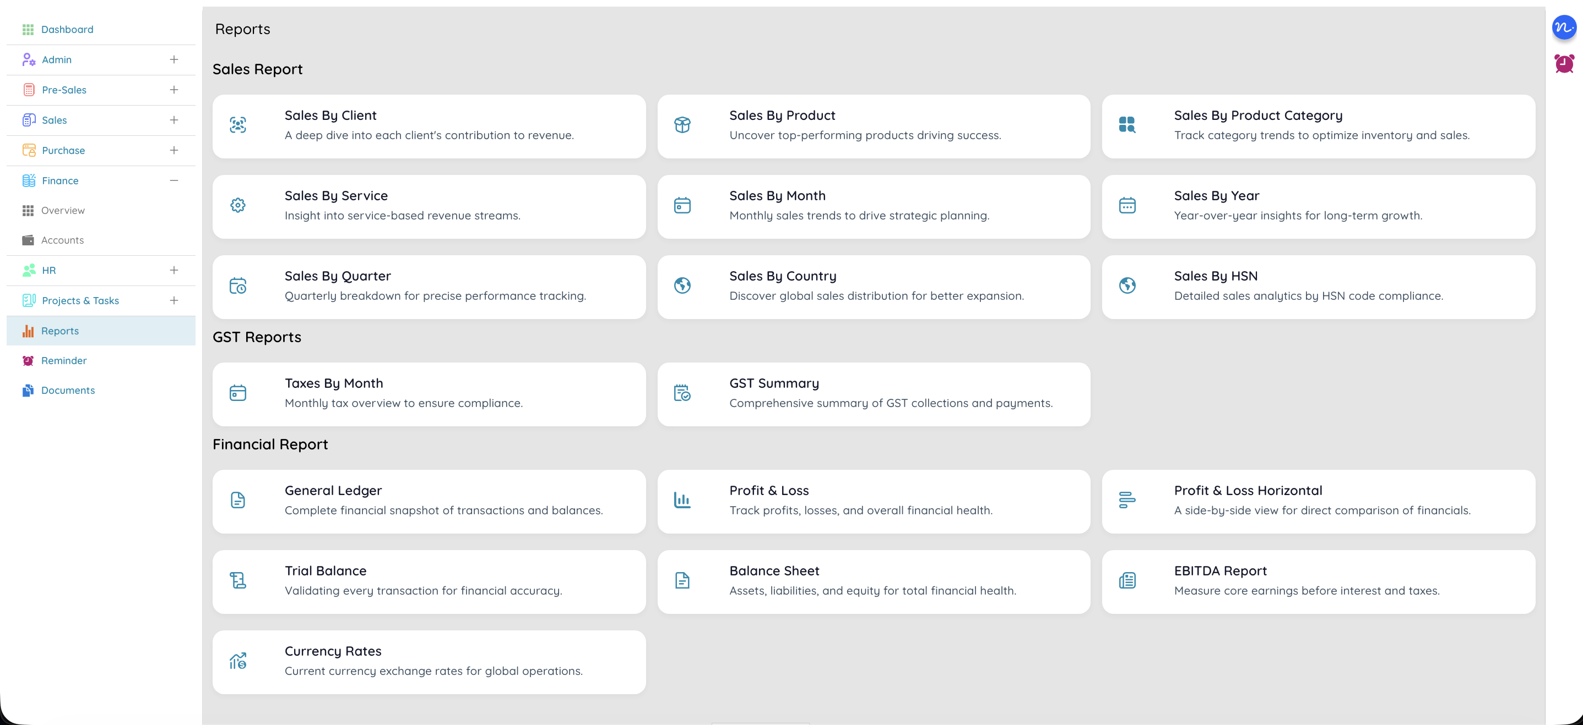Click the Sales By Country globe icon
1583x725 pixels.
(x=682, y=285)
